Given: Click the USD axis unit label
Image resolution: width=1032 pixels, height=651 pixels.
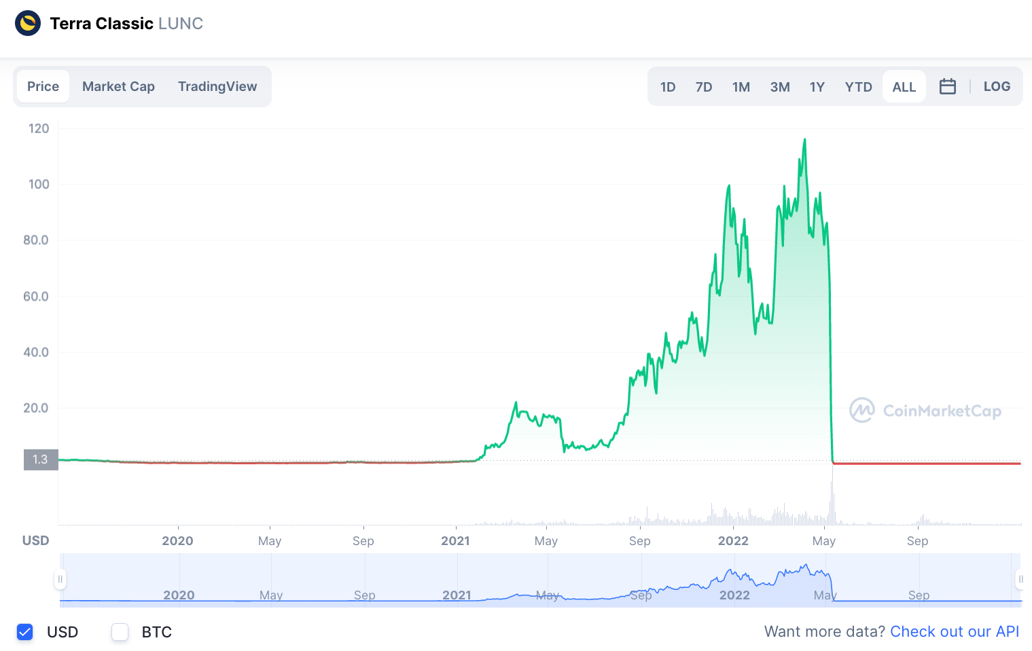Looking at the screenshot, I should click(x=35, y=540).
